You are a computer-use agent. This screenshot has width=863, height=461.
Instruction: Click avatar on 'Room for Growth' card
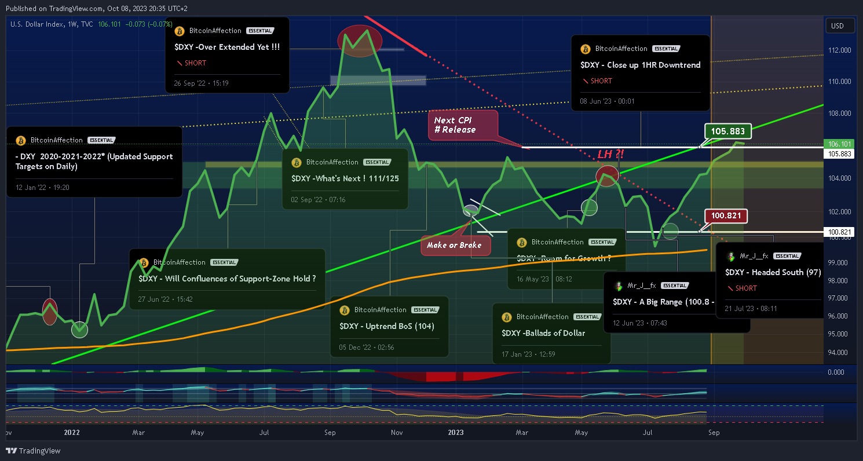click(521, 242)
